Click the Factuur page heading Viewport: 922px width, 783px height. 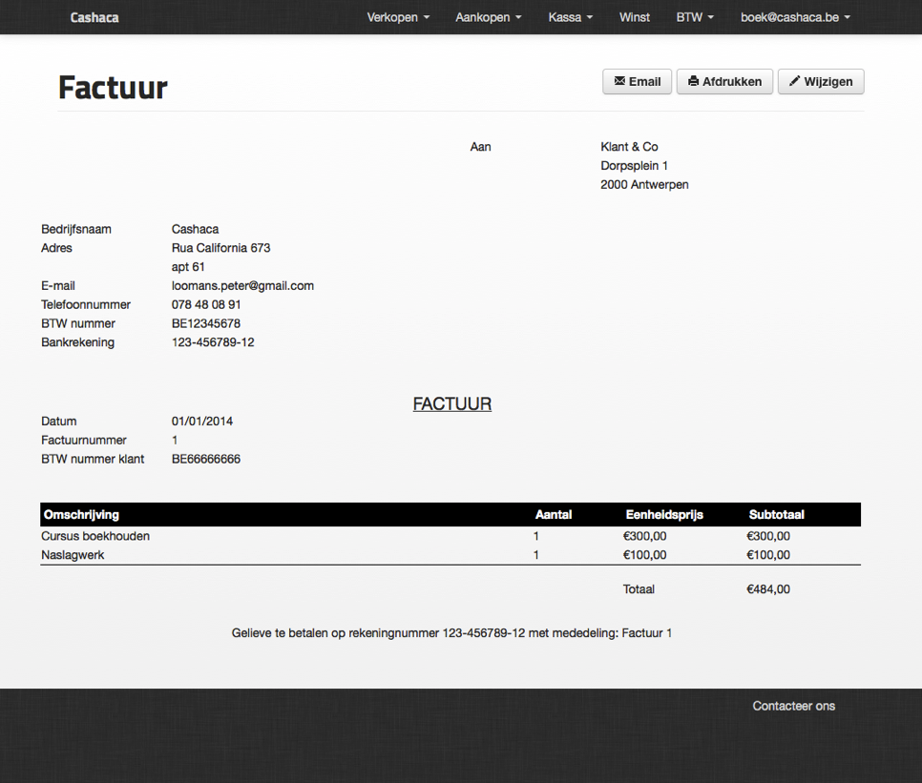coord(113,88)
